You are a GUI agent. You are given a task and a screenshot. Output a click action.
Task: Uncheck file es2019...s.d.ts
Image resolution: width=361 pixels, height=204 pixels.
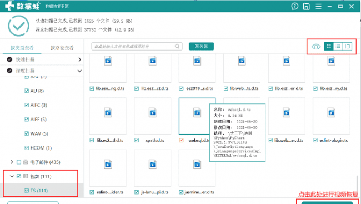click(x=181, y=88)
